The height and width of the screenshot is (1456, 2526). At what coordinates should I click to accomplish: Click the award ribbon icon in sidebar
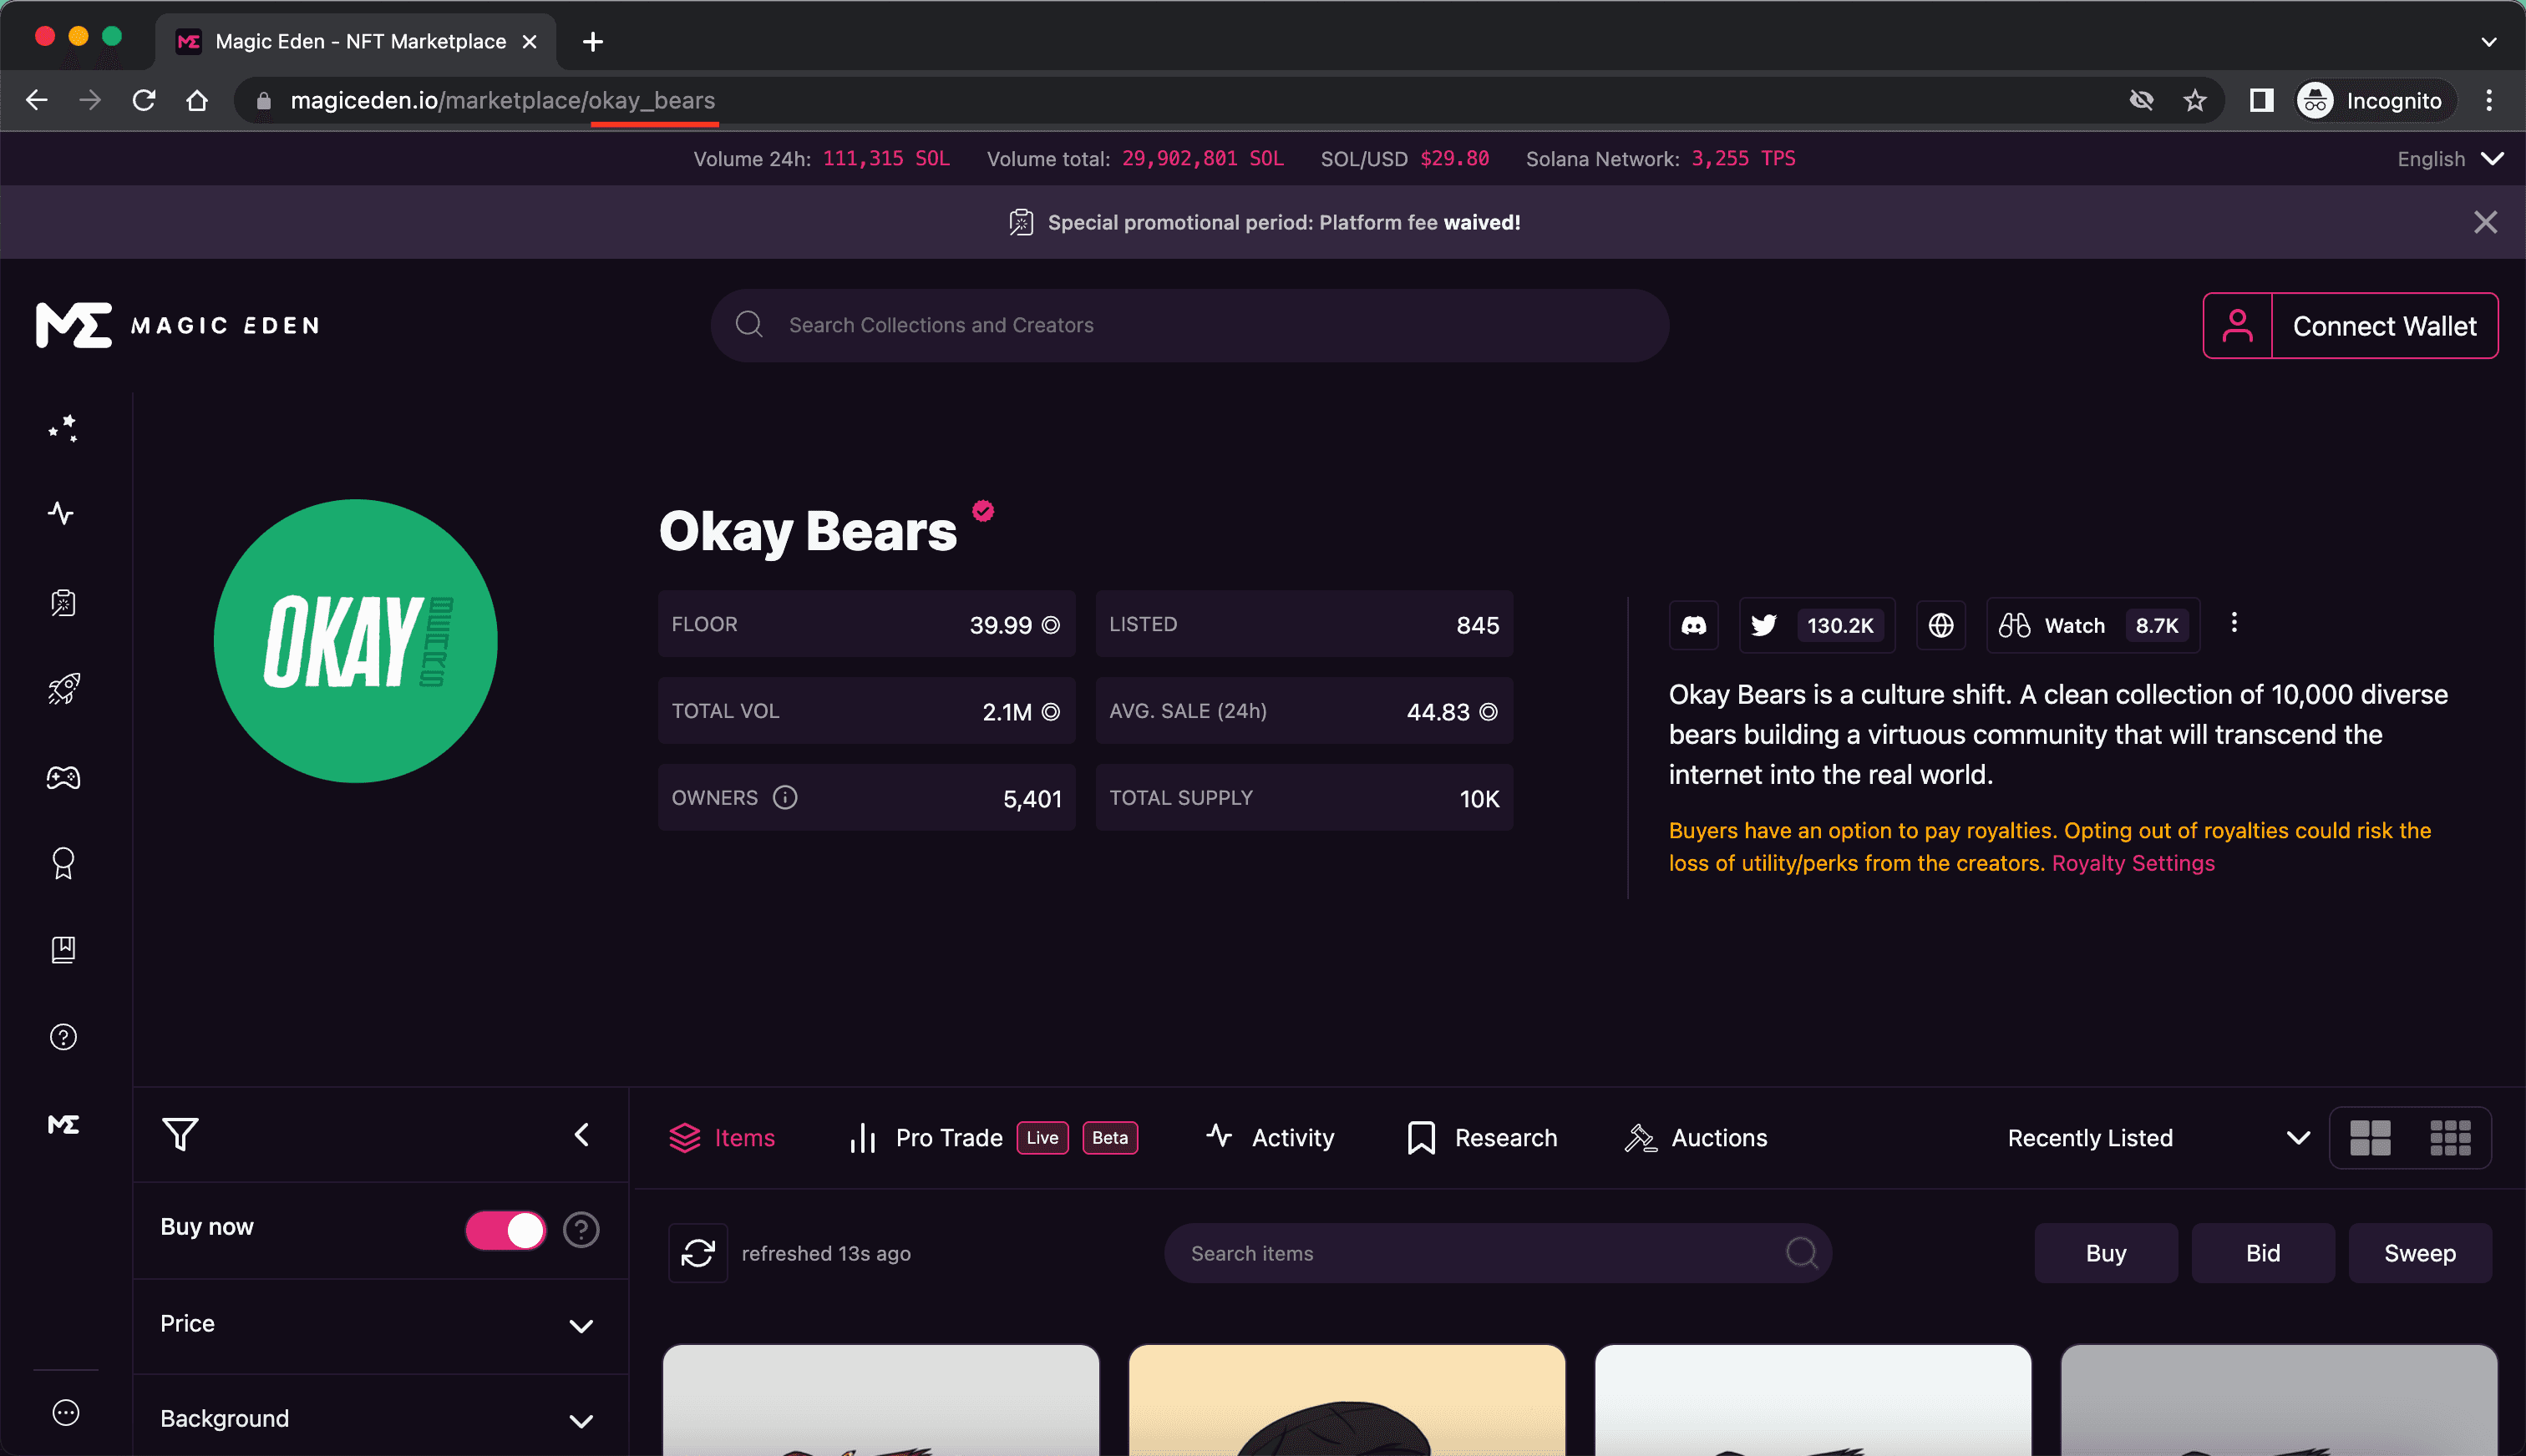click(x=63, y=863)
